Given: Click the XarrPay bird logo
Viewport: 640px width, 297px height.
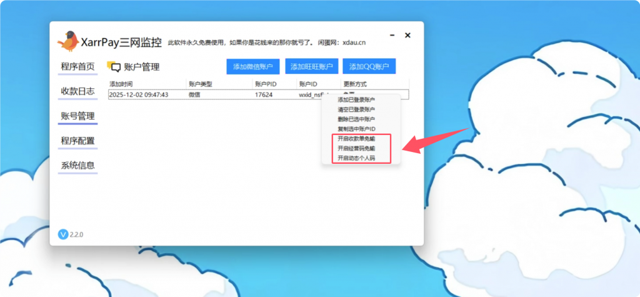Looking at the screenshot, I should pyautogui.click(x=68, y=41).
